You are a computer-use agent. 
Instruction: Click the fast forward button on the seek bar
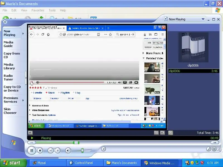215,143
